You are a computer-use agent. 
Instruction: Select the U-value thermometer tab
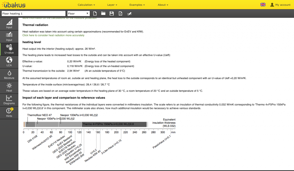(9, 49)
